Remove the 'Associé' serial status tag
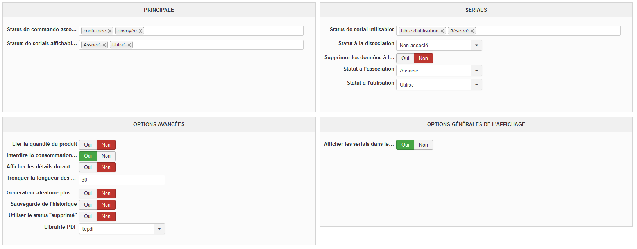The image size is (637, 249). 104,45
